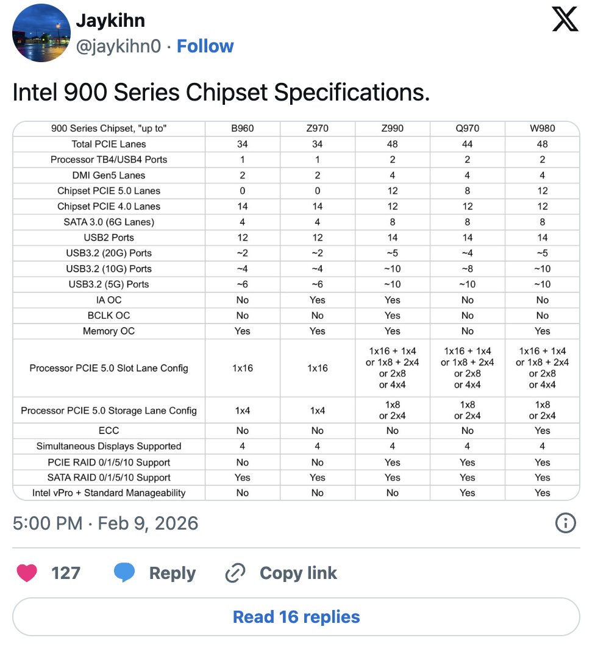
Task: Click the Copy link text
Action: pos(298,573)
